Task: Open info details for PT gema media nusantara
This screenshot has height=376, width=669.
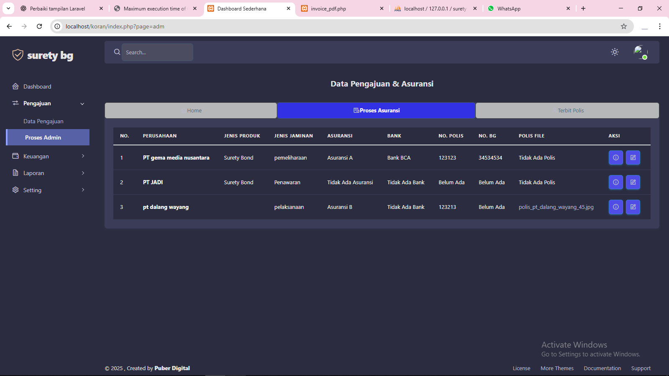Action: point(615,158)
